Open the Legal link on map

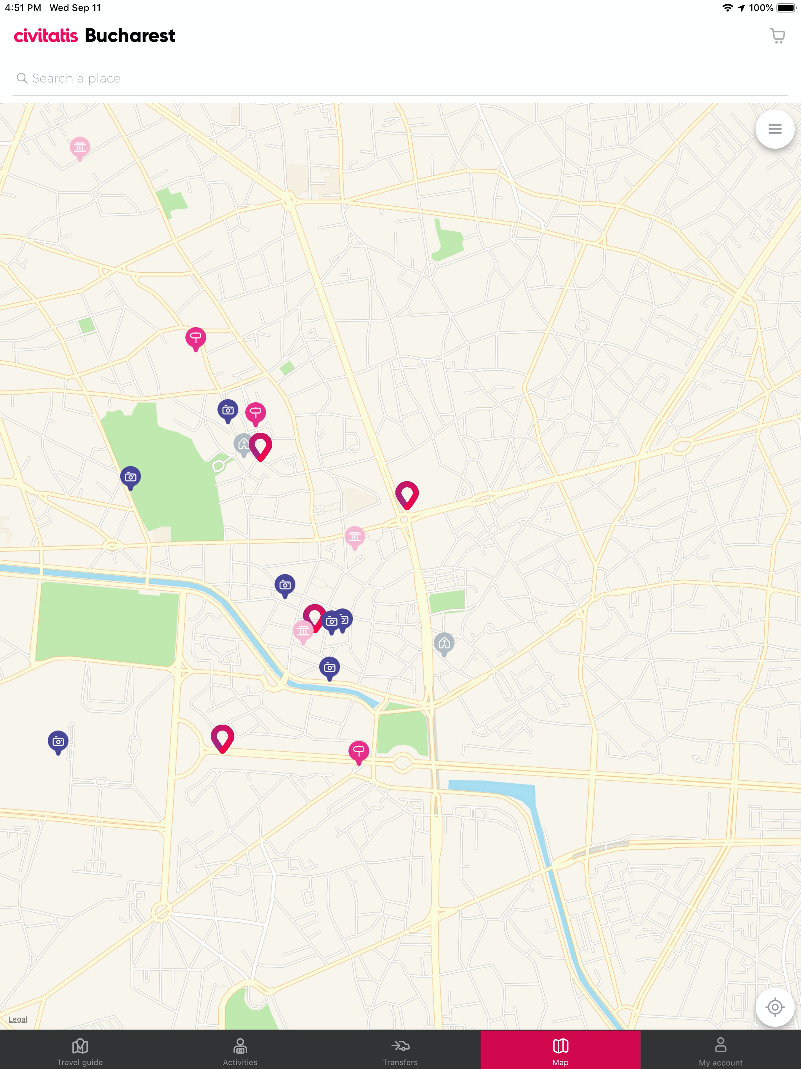click(18, 1019)
